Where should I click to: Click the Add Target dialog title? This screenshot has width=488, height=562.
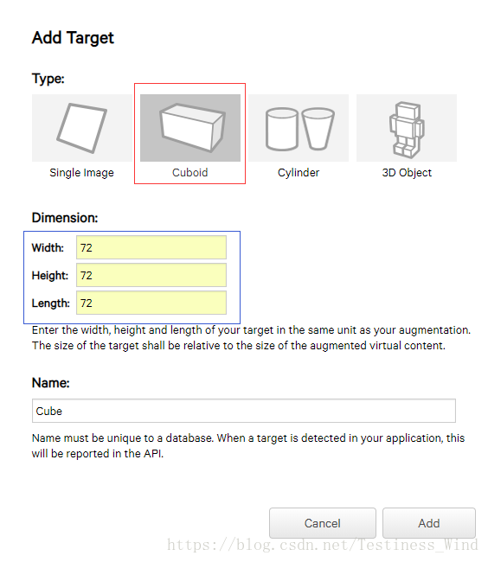tap(73, 38)
